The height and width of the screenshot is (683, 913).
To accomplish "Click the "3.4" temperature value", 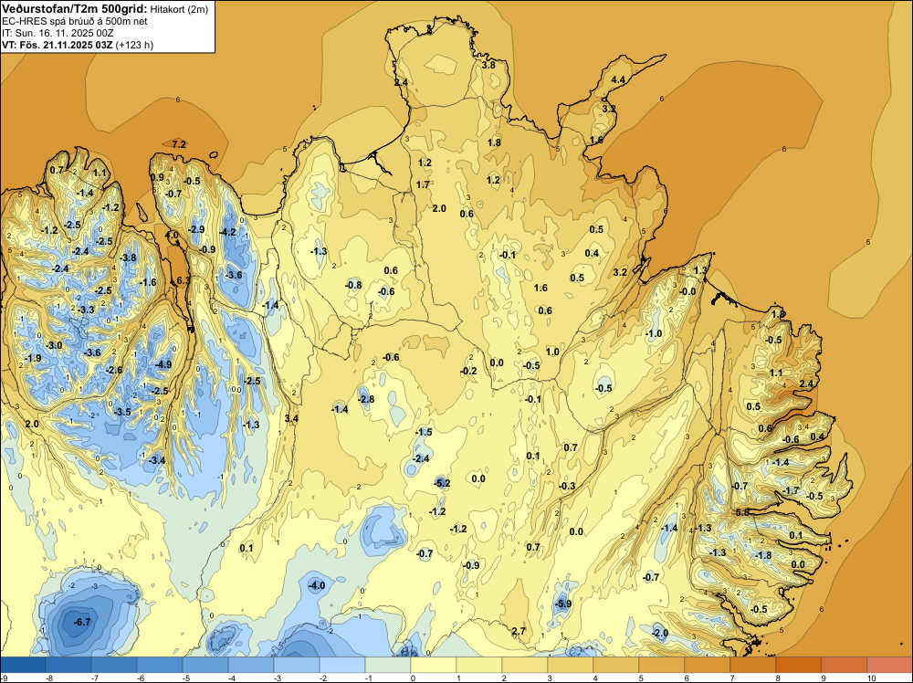I will 291,418.
